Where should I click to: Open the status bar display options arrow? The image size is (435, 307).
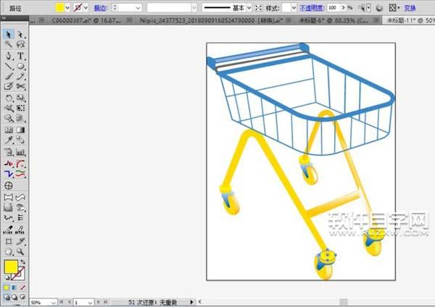click(191, 302)
